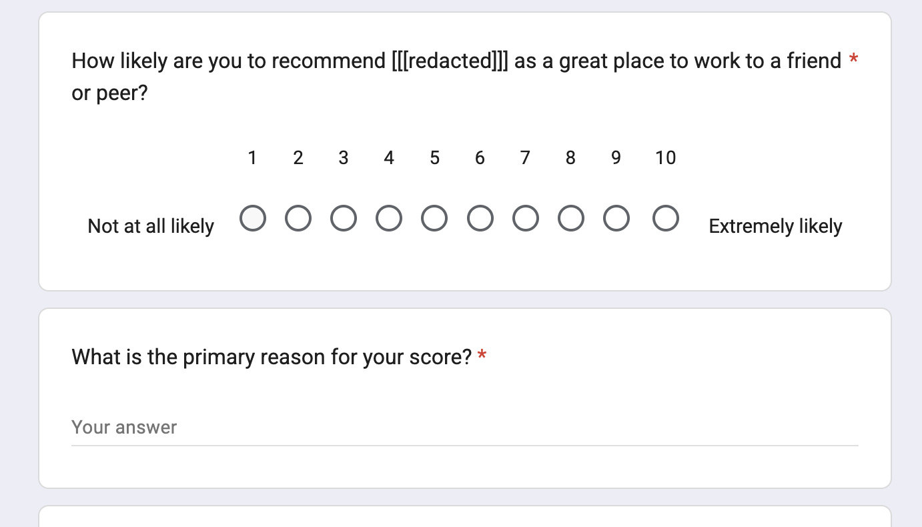Image resolution: width=922 pixels, height=527 pixels.
Task: Click red asterisk beside recommend question
Action: pos(853,61)
